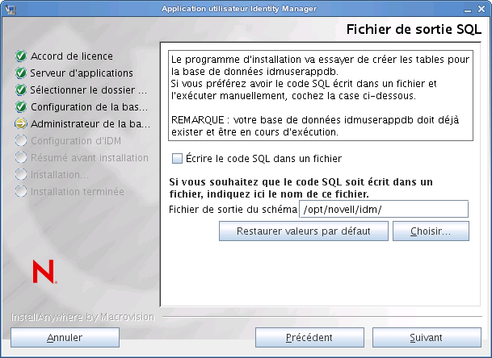
Task: Click the text starting 'REMARQUE : votre base'
Action: (315, 126)
